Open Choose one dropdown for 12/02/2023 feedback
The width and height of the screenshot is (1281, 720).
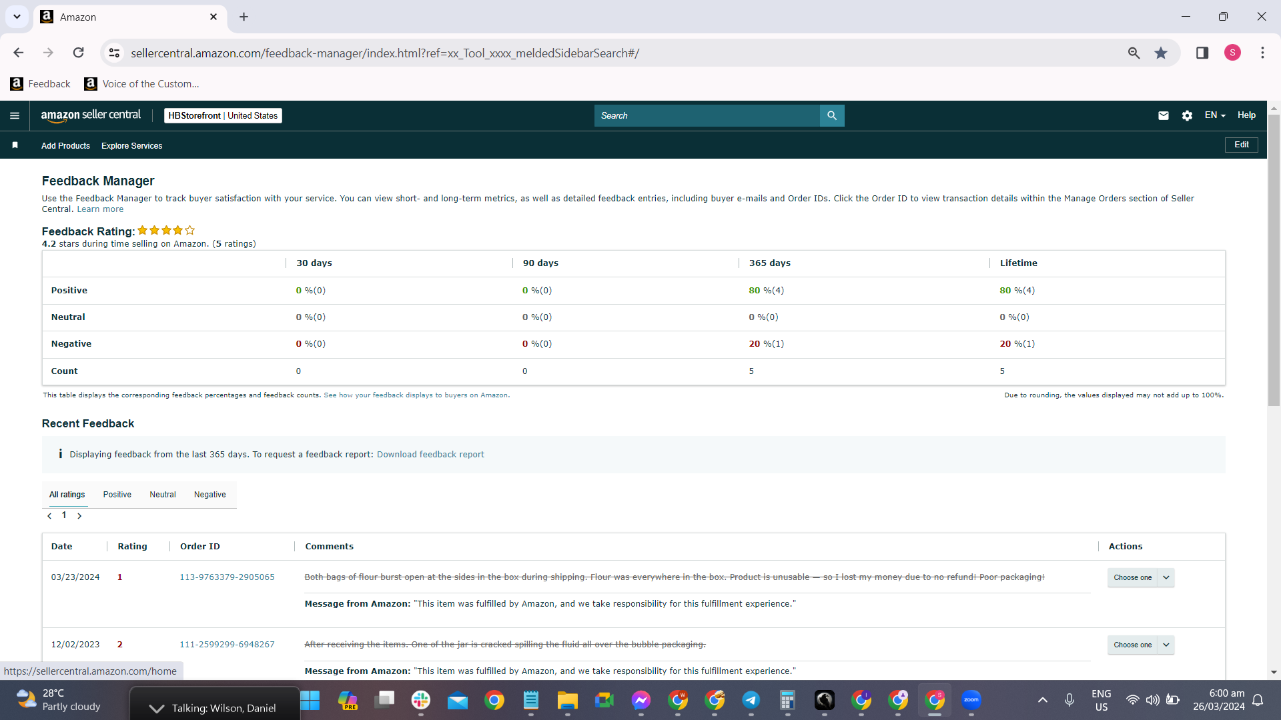click(x=1141, y=645)
